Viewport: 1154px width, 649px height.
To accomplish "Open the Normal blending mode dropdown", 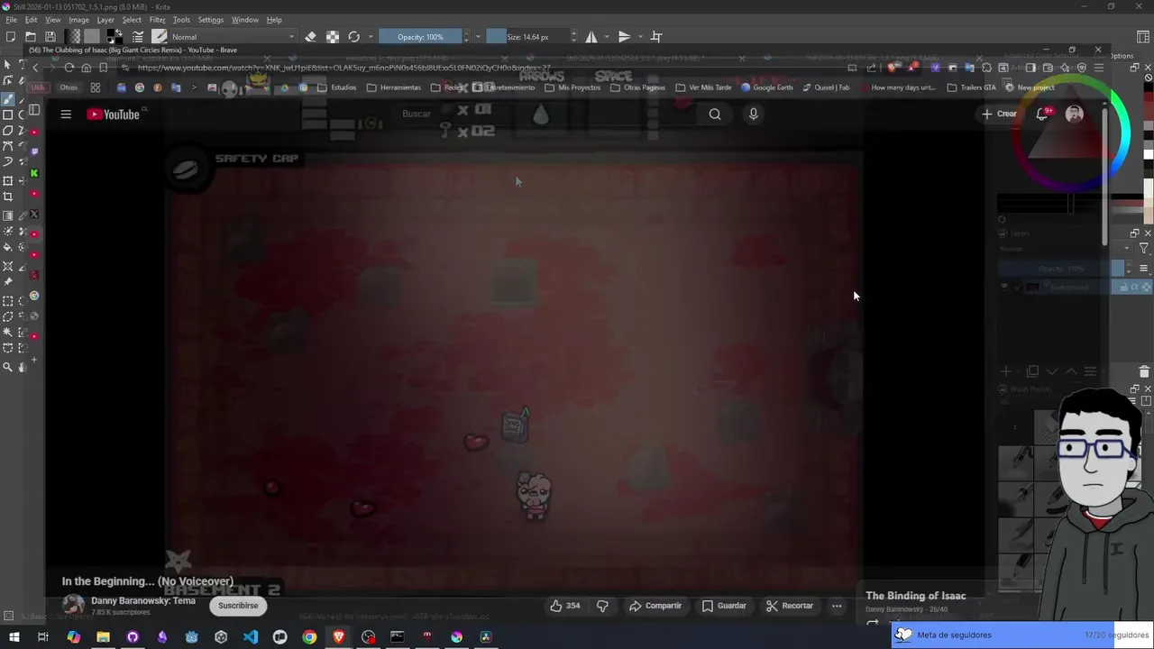I will tap(233, 37).
